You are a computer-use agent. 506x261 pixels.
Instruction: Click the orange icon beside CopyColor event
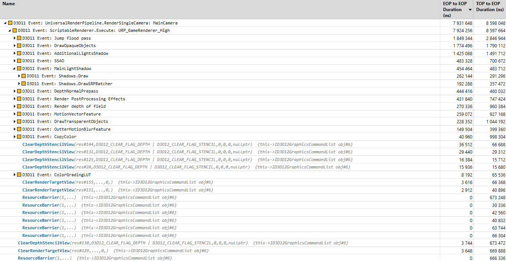coord(19,137)
